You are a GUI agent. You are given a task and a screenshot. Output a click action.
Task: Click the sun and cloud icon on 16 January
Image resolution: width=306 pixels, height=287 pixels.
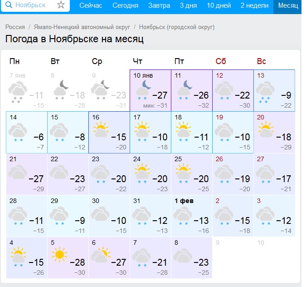(x=101, y=129)
